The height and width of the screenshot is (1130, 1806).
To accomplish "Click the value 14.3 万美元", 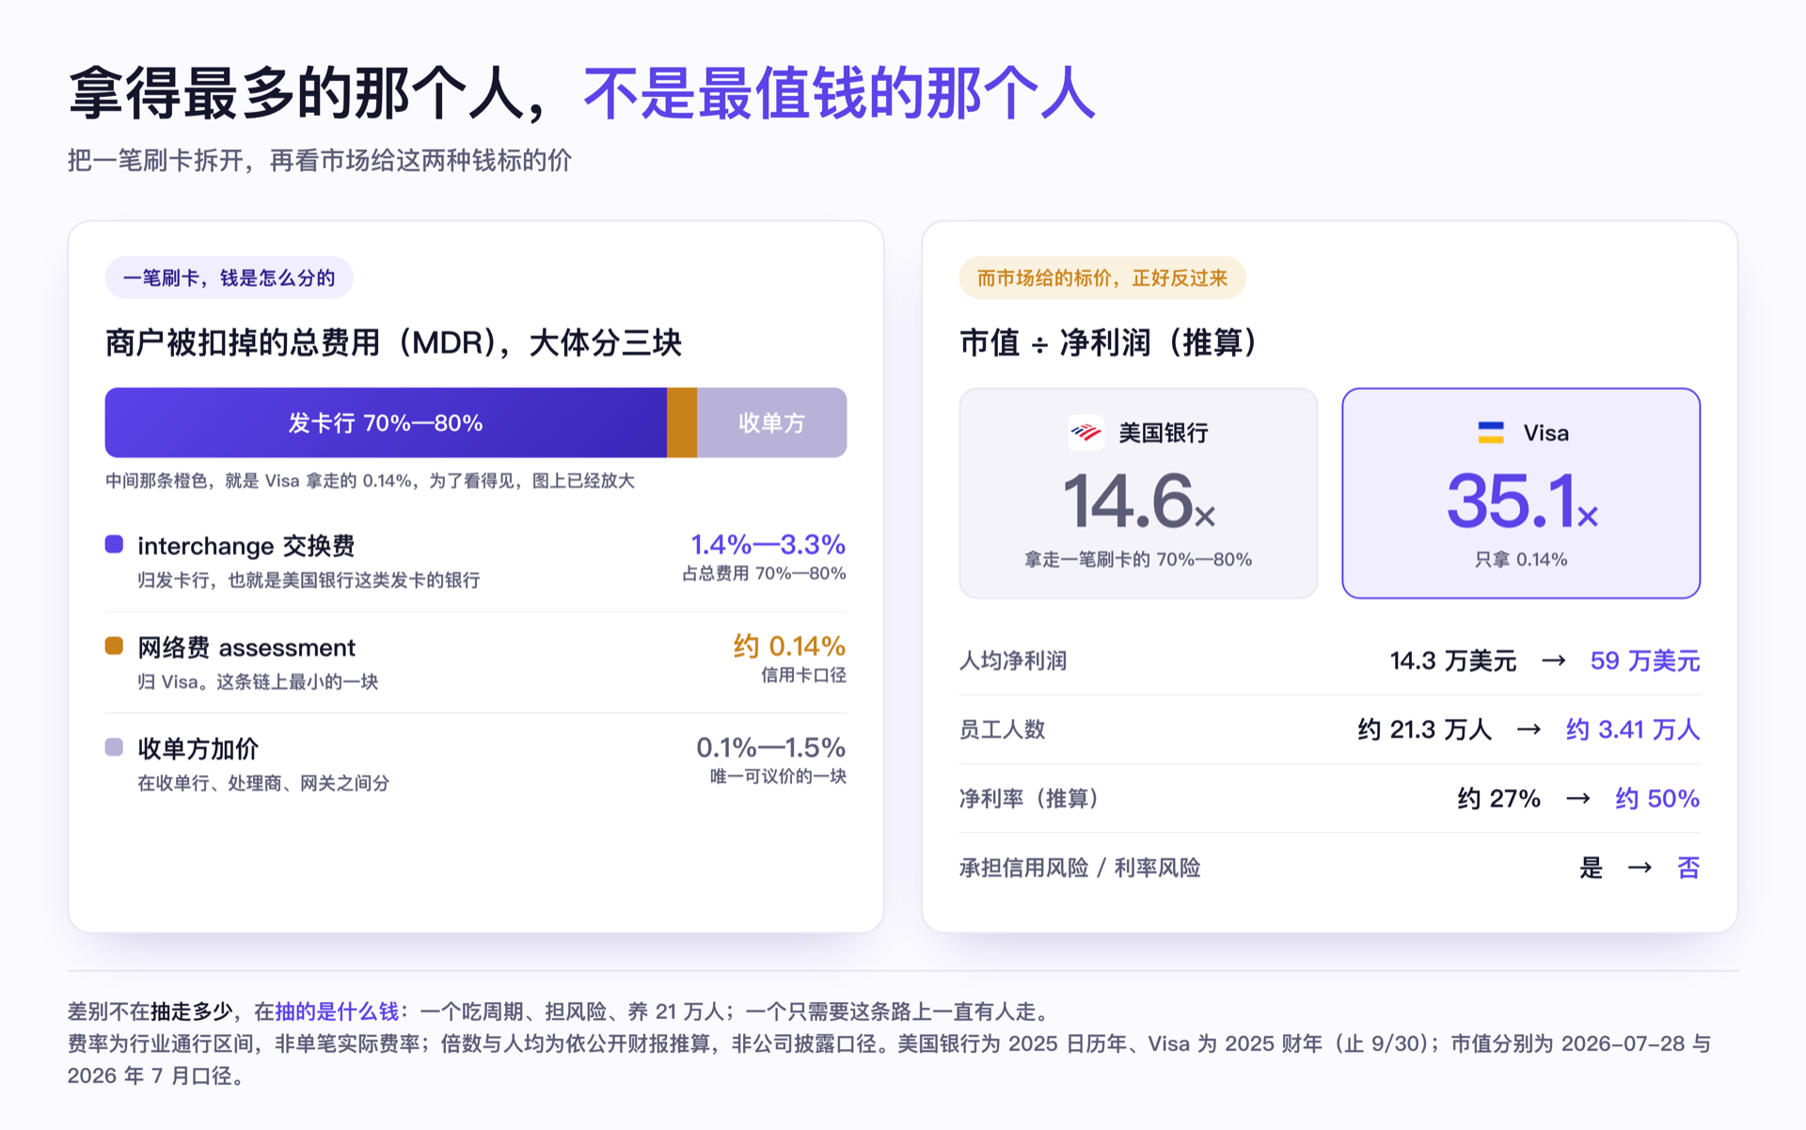I will click(1453, 660).
